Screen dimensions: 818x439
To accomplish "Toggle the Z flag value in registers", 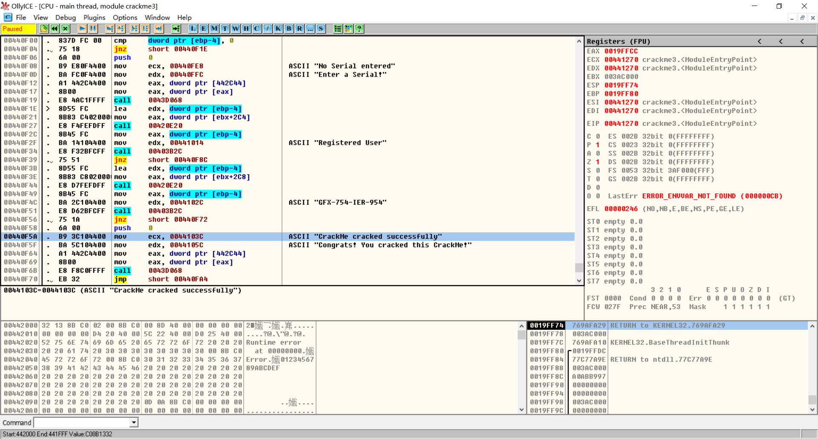I will (x=597, y=162).
